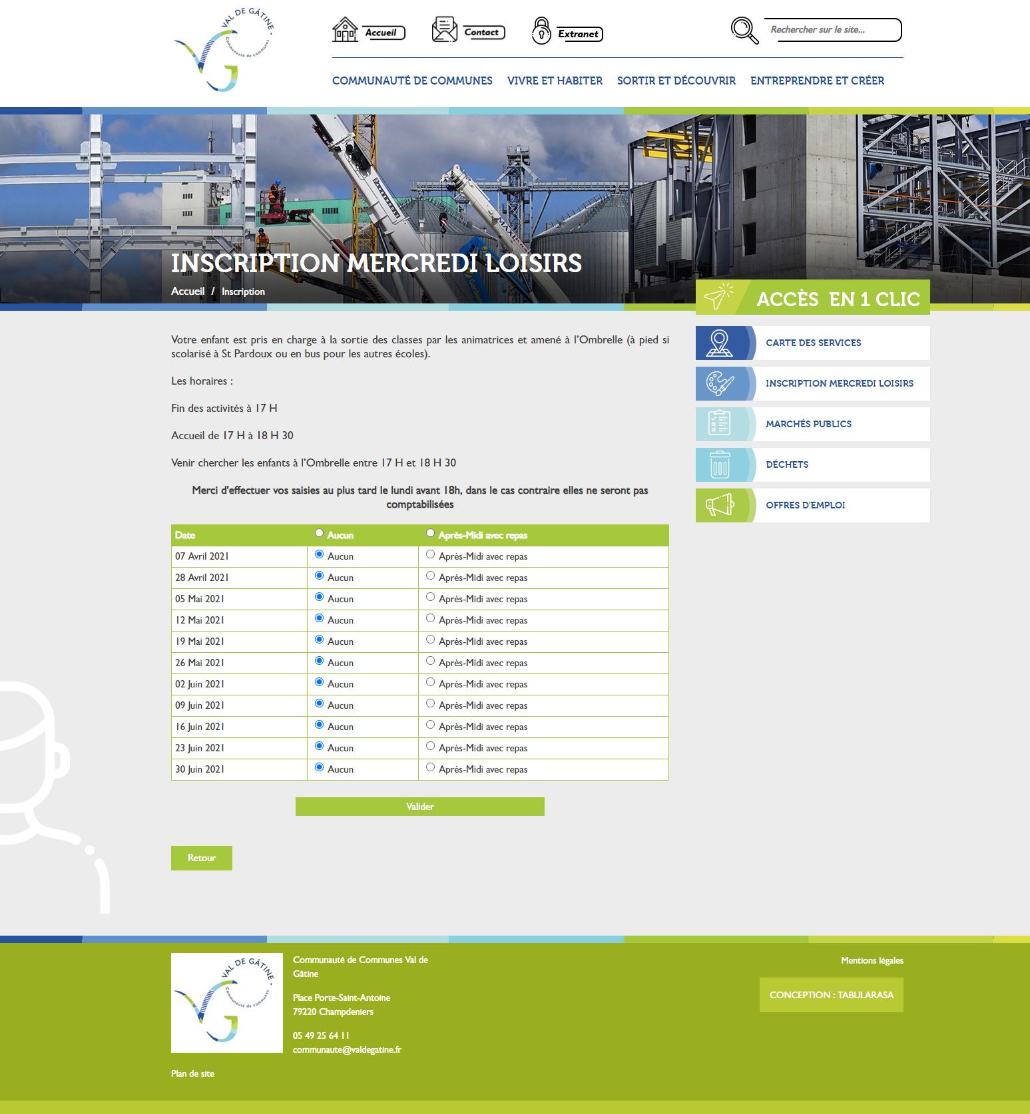Click the checklist Marchés publics icon
Image resolution: width=1030 pixels, height=1114 pixels.
pos(720,424)
